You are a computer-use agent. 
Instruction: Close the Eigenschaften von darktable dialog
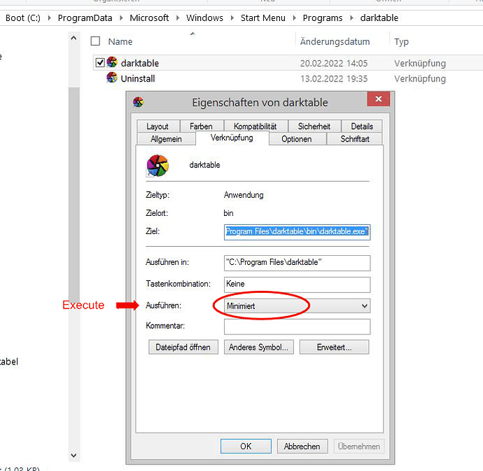pyautogui.click(x=379, y=99)
